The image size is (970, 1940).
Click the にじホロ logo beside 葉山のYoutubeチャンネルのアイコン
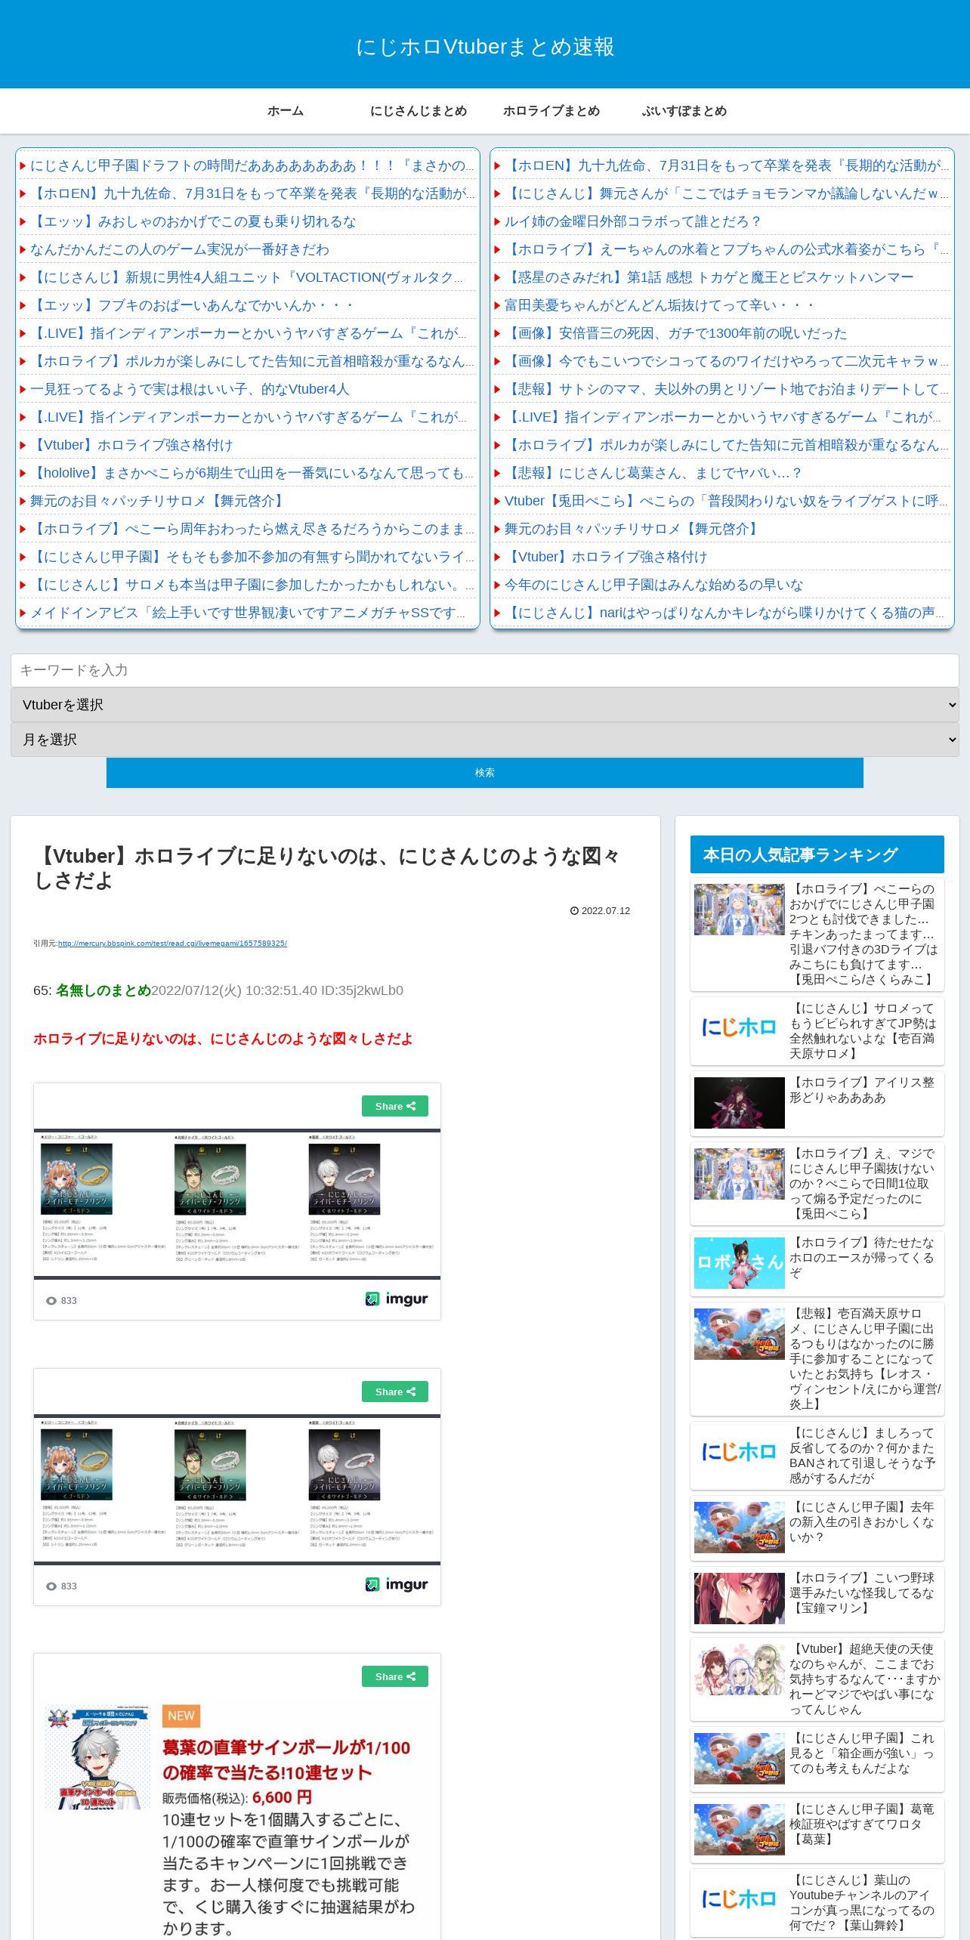tap(740, 1899)
